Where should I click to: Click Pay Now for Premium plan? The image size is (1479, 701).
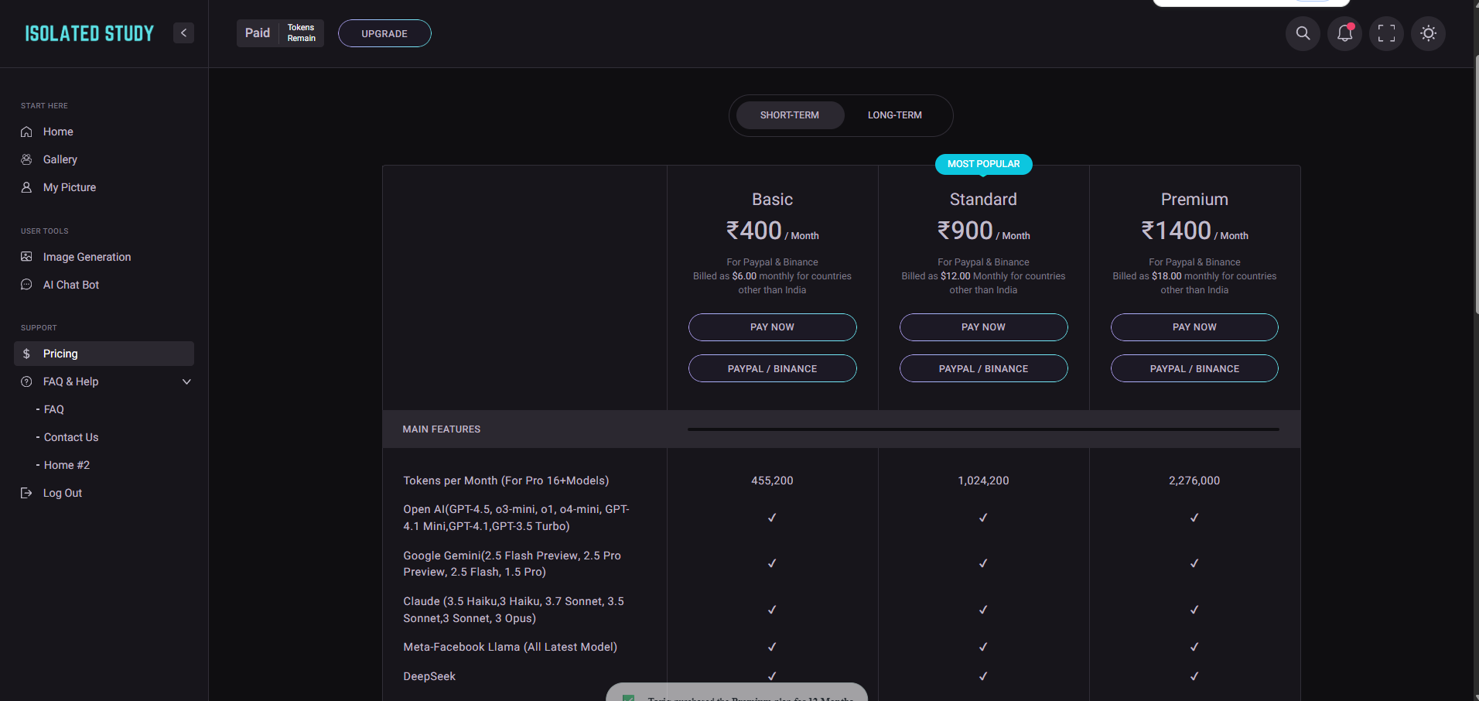[1194, 327]
